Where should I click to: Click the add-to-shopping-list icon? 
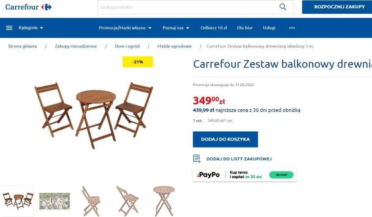point(197,159)
